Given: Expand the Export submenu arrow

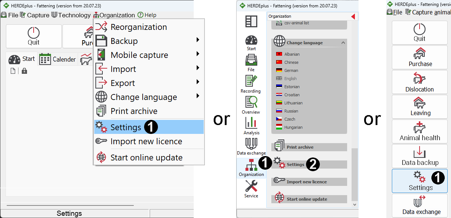Looking at the screenshot, I should (x=198, y=82).
